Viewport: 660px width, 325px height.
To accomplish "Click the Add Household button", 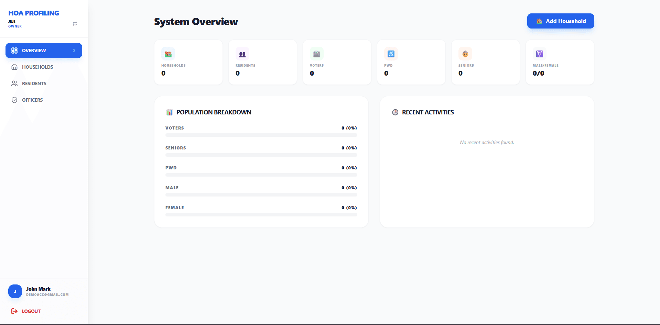I will [561, 21].
